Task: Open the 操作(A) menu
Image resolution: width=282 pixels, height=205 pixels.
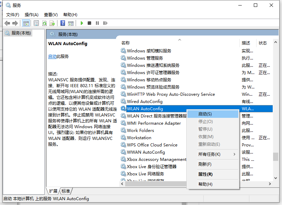Action: [x=32, y=15]
